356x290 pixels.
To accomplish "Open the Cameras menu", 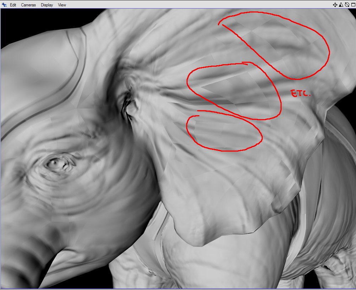I will coord(28,5).
